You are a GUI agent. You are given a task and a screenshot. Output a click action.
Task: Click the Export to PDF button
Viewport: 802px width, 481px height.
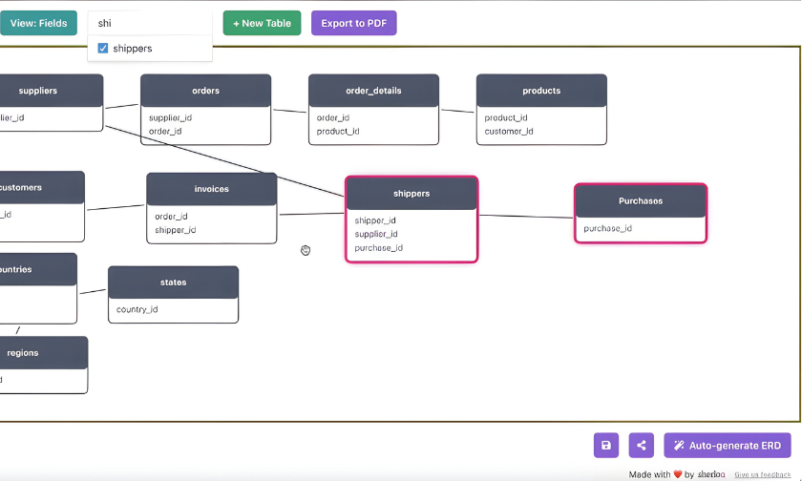coord(353,23)
